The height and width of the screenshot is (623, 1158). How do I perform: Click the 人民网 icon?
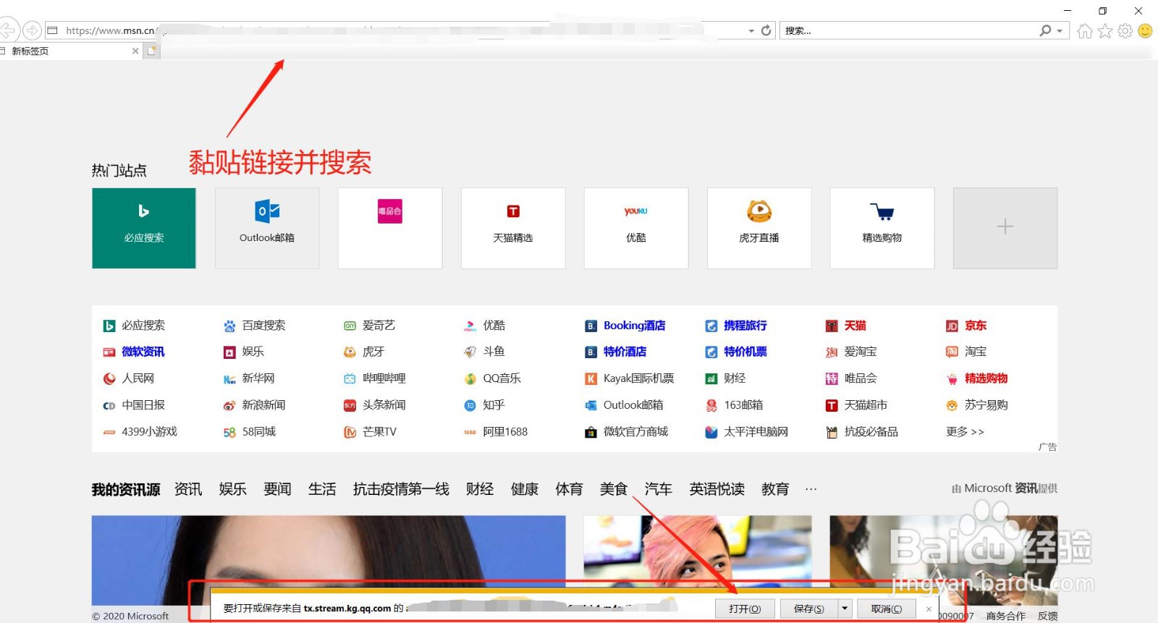(109, 379)
